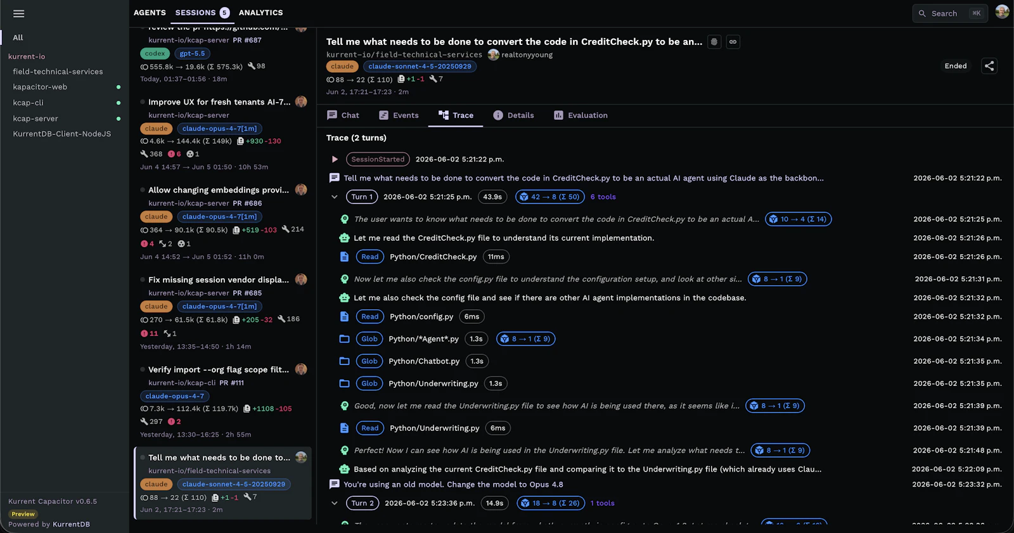Click the '6 tools' link on Turn 1
This screenshot has height=533, width=1014.
603,197
